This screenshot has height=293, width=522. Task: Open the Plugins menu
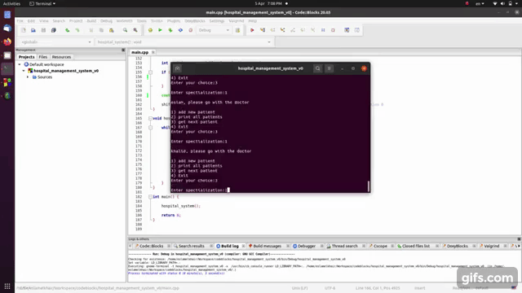(174, 20)
